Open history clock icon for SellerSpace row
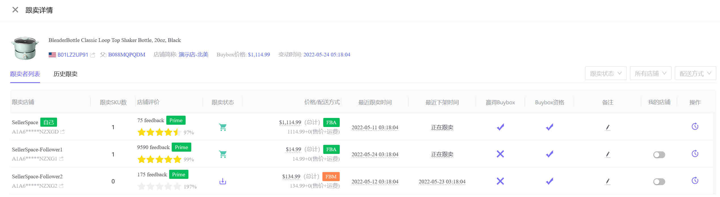The image size is (720, 197). pos(695,126)
